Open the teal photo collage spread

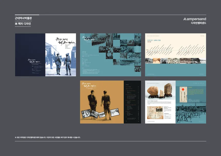click(x=110, y=55)
